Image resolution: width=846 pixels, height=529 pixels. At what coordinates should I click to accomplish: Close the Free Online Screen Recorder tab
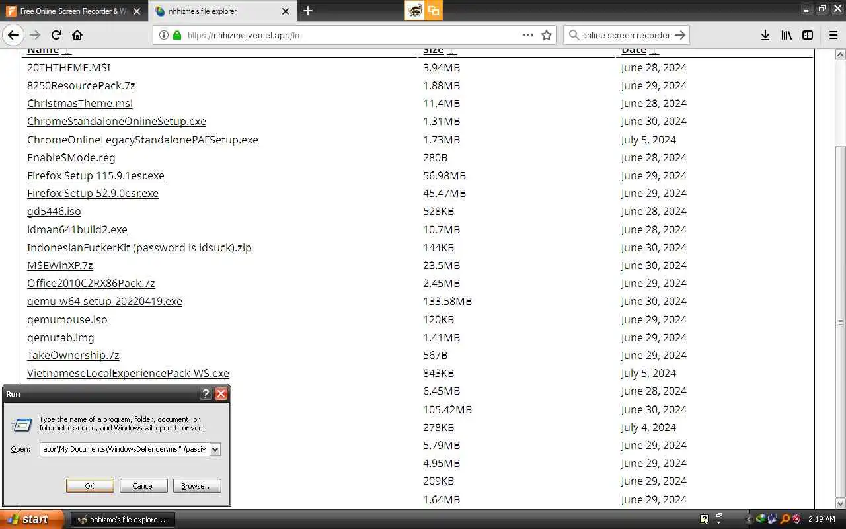[137, 11]
